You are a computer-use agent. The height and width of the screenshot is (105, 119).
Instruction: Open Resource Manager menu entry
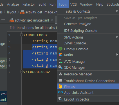click(88, 74)
